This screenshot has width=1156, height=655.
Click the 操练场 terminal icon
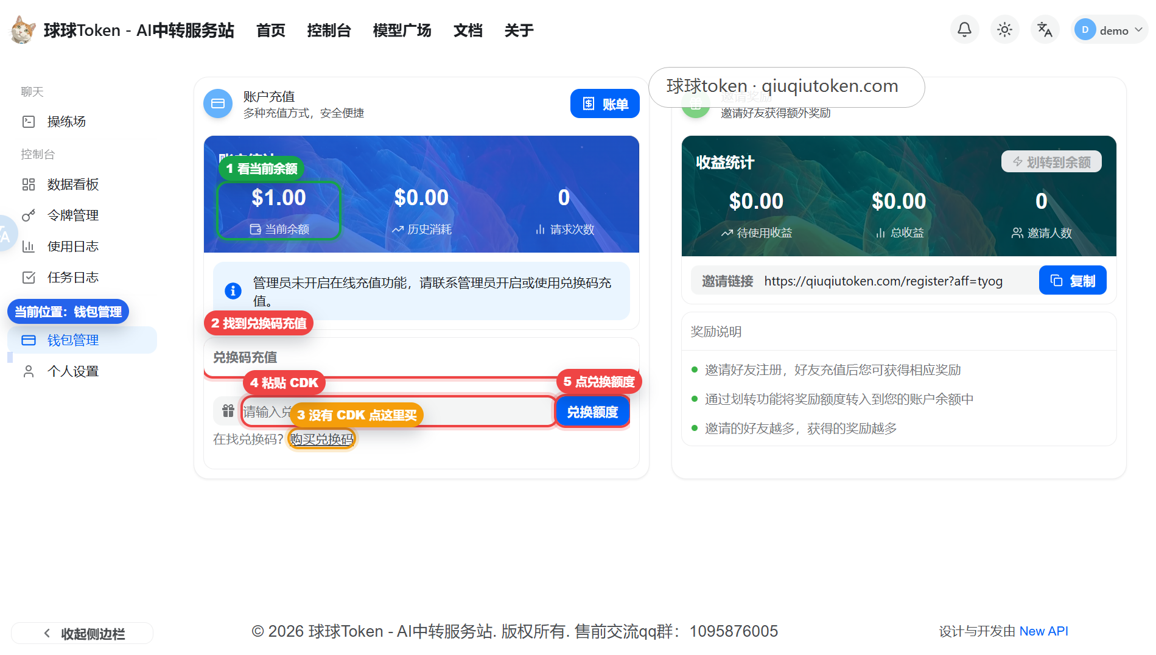pos(29,122)
